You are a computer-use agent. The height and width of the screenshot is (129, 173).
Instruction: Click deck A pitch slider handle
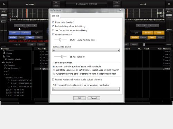[x=4, y=21]
